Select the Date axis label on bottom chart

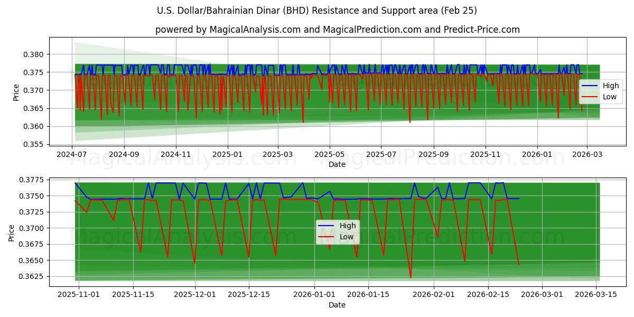[x=338, y=305]
